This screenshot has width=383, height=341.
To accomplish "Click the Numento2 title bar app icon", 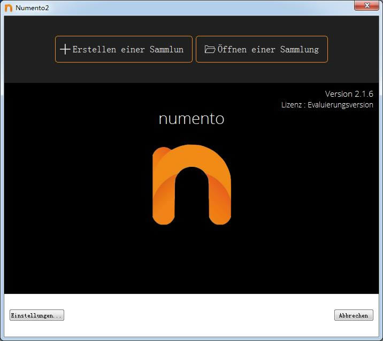I will [9, 8].
